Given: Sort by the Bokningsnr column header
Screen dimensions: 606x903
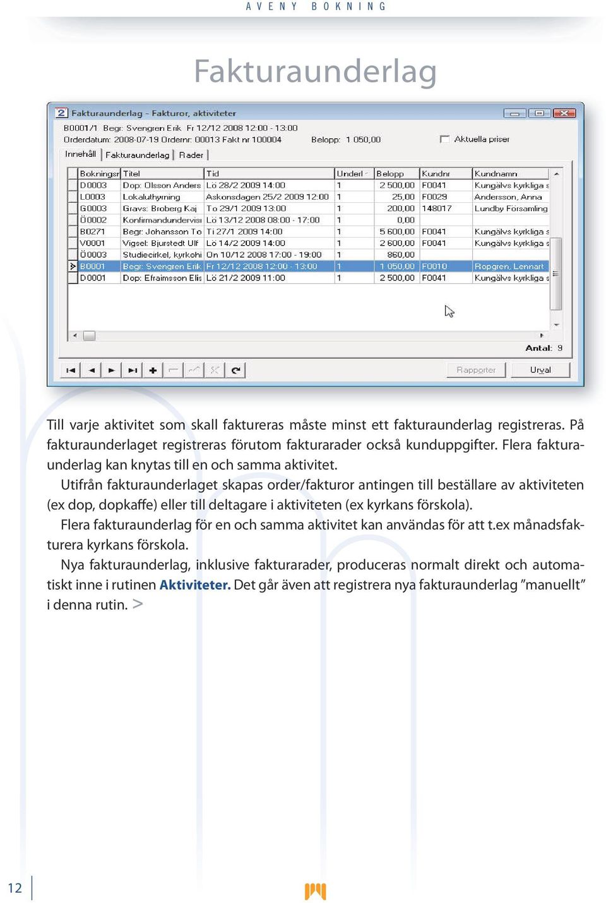Looking at the screenshot, I should (99, 174).
